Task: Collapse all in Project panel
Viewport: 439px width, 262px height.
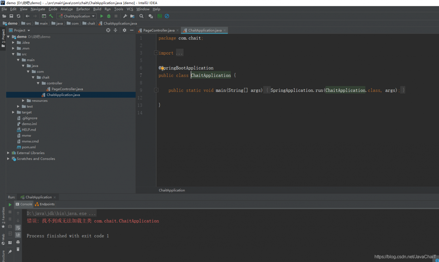Action: (115, 30)
